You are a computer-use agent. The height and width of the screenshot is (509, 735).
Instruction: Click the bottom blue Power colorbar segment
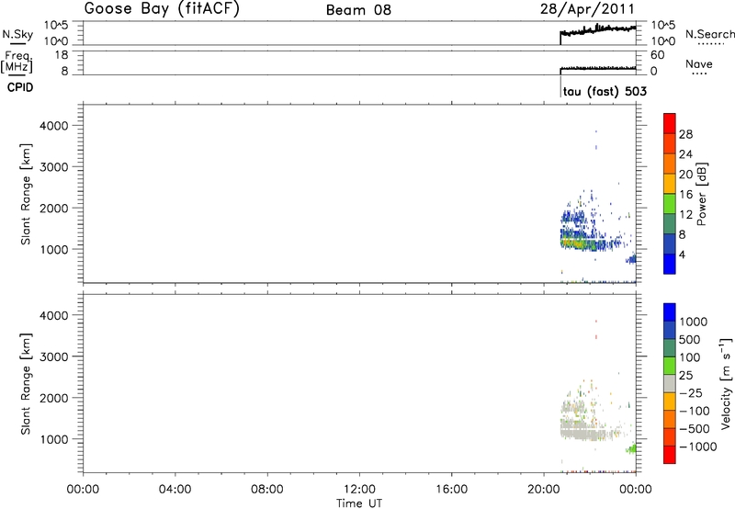(670, 264)
